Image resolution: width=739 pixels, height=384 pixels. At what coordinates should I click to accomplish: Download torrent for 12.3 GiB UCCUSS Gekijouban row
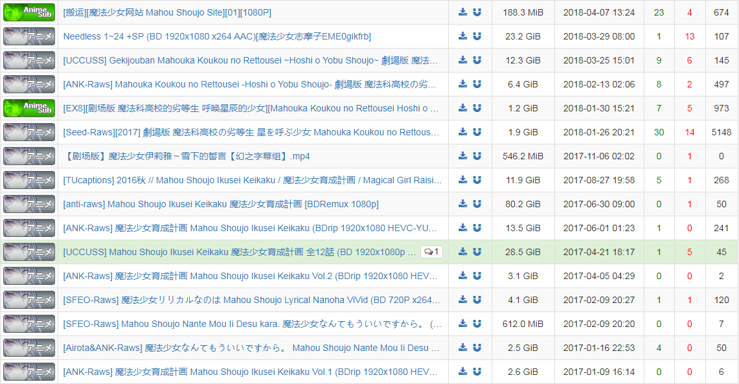coord(463,60)
